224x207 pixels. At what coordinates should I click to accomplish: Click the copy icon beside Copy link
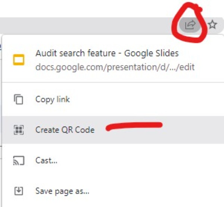click(x=19, y=99)
